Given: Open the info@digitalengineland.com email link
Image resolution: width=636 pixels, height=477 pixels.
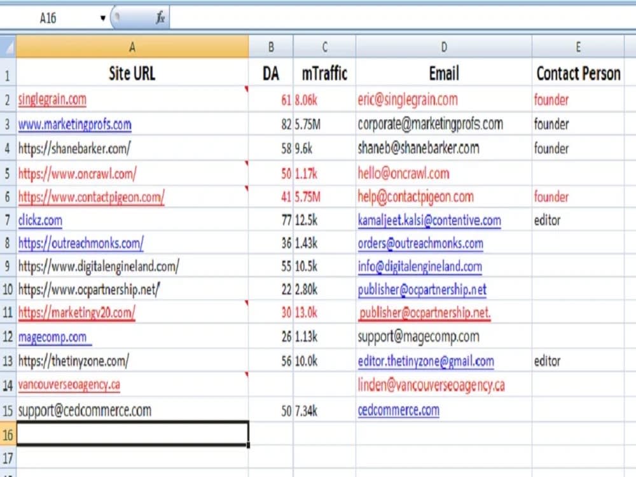Looking at the screenshot, I should [x=420, y=266].
